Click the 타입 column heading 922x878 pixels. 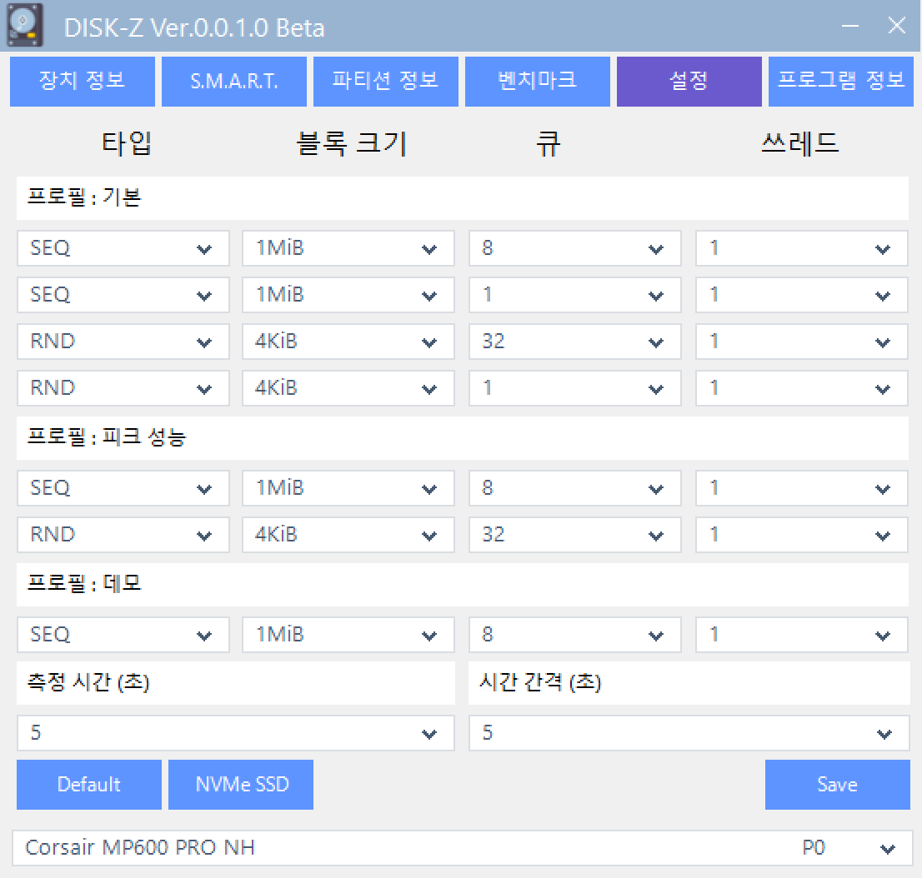click(127, 143)
